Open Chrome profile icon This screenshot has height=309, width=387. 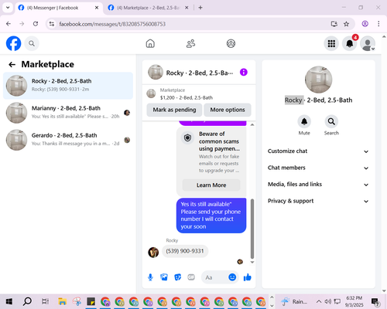(x=365, y=24)
